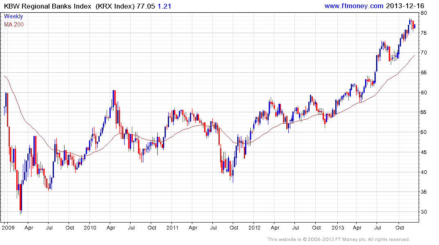The width and height of the screenshot is (439, 245).
Task: Click the 70 y-axis price label
Action: pos(423,53)
